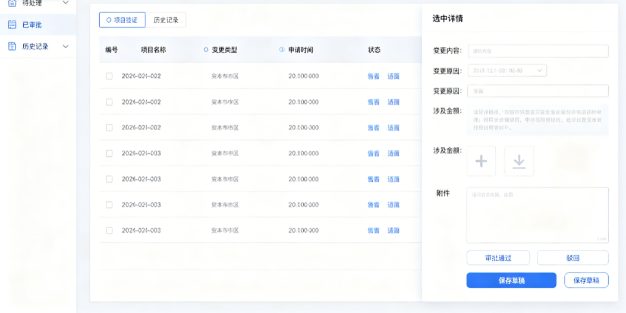Click the number cell in the first row
626x313 pixels.
[141, 76]
